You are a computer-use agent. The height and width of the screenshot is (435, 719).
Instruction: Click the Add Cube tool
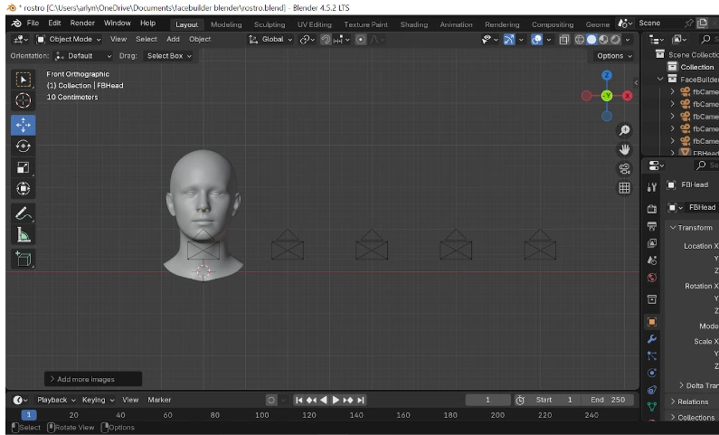point(24,259)
